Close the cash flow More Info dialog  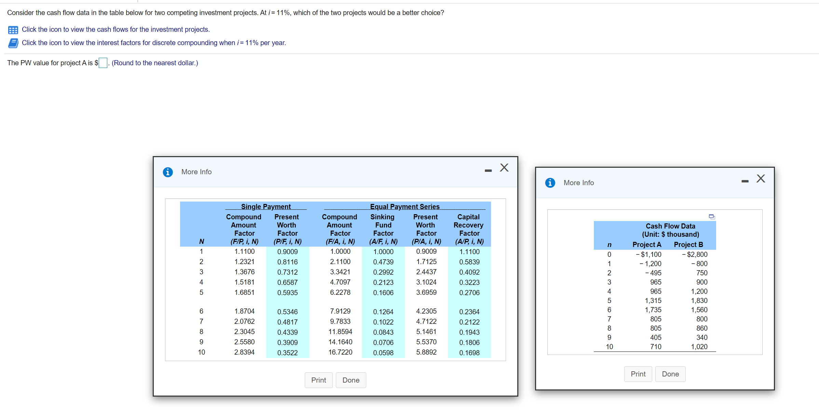pos(761,179)
